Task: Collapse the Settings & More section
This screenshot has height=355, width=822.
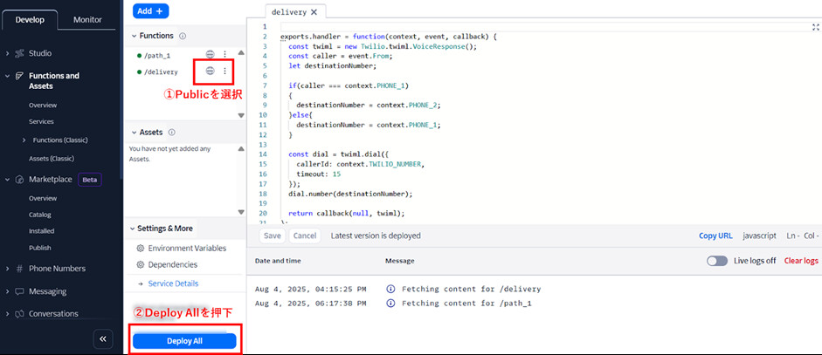Action: pyautogui.click(x=131, y=229)
